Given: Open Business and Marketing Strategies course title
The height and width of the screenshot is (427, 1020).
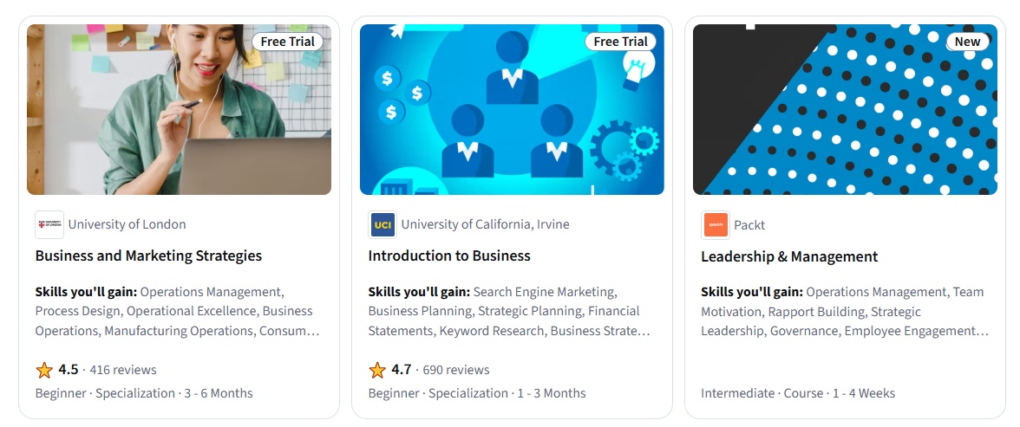Looking at the screenshot, I should [x=148, y=256].
